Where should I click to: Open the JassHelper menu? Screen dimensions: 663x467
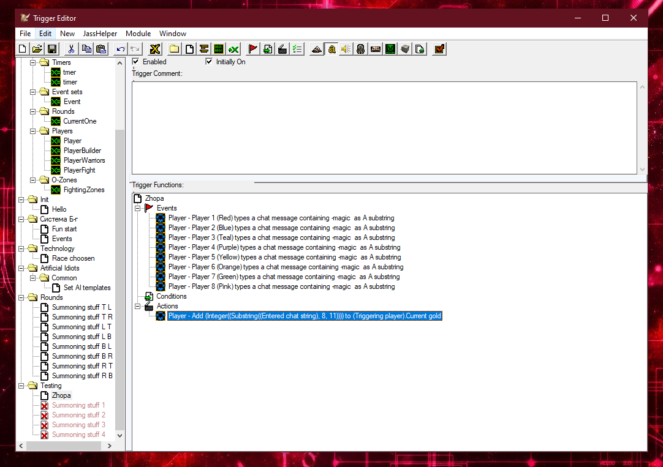(100, 34)
